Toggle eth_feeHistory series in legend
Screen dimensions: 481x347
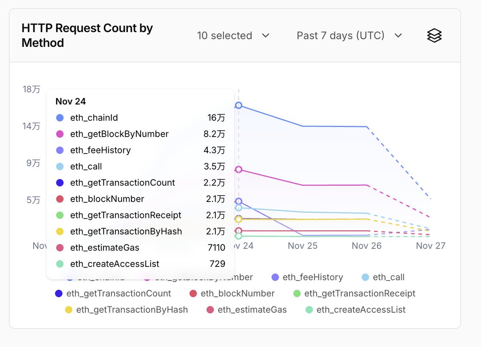[307, 277]
